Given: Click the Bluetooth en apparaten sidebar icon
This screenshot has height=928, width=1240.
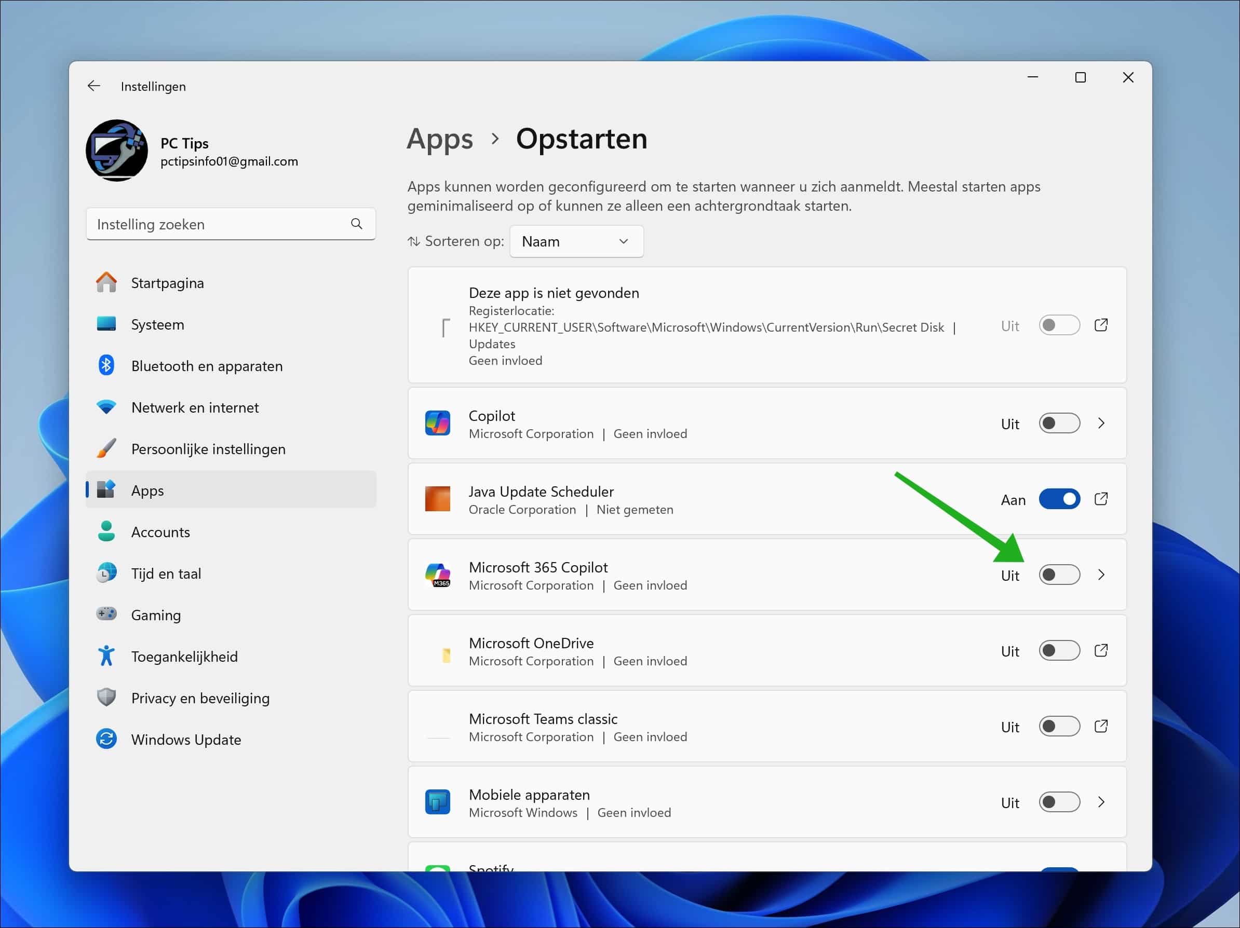Looking at the screenshot, I should click(106, 365).
